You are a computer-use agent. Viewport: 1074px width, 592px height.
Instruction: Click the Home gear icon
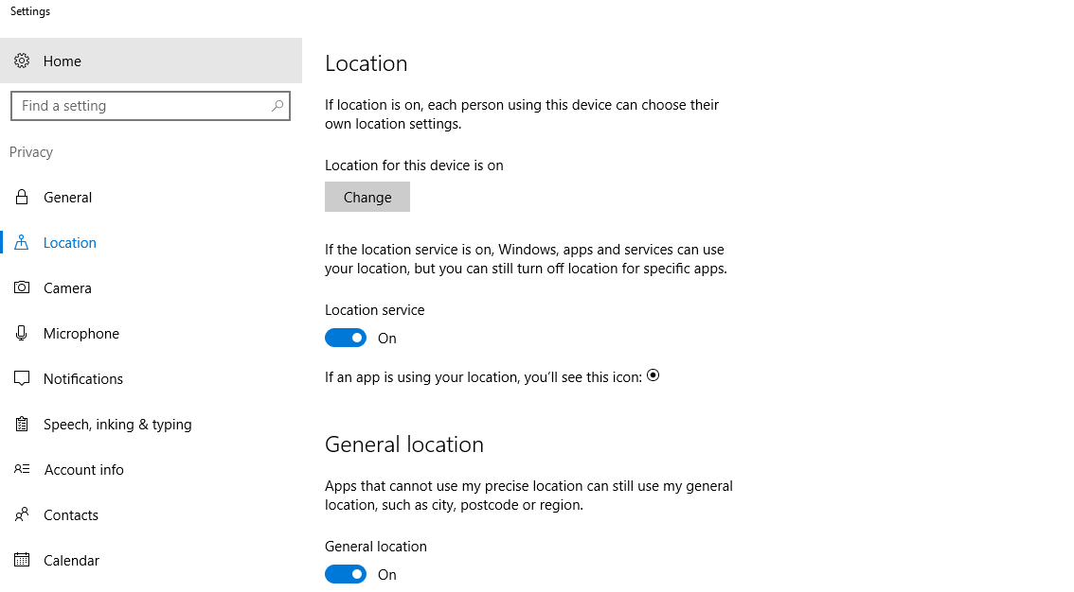click(22, 61)
